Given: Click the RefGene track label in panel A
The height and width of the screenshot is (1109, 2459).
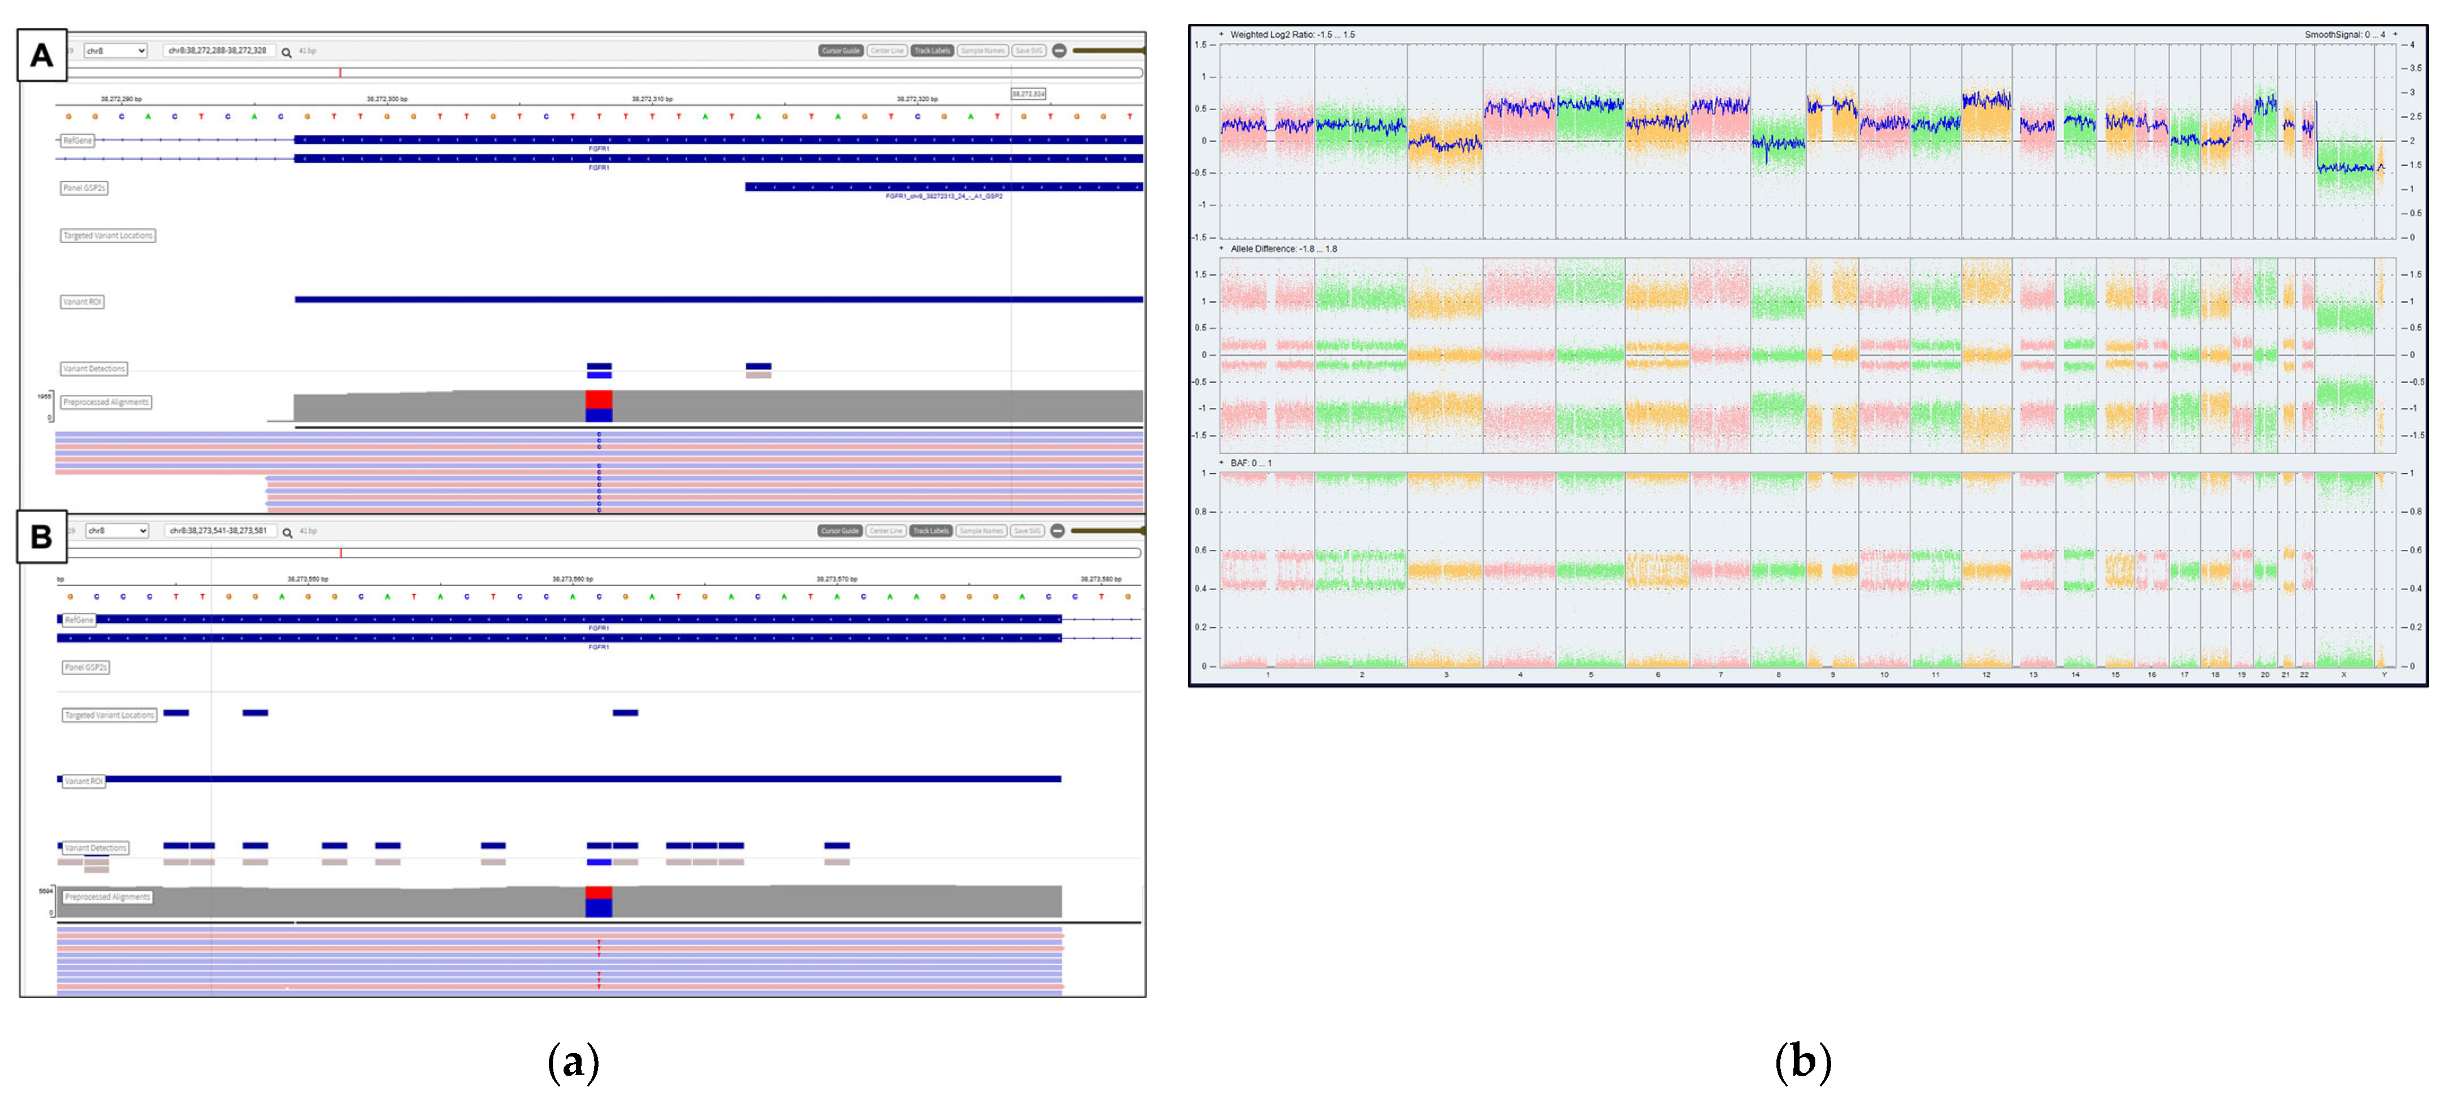Looking at the screenshot, I should tap(77, 140).
